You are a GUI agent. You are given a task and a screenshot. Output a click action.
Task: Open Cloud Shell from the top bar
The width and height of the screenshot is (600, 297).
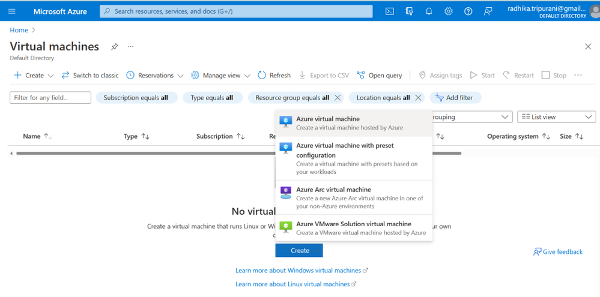(390, 11)
